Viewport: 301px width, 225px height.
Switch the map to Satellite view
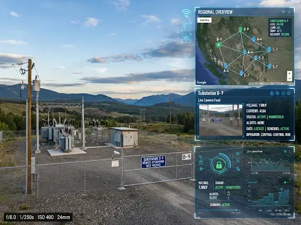[205, 20]
